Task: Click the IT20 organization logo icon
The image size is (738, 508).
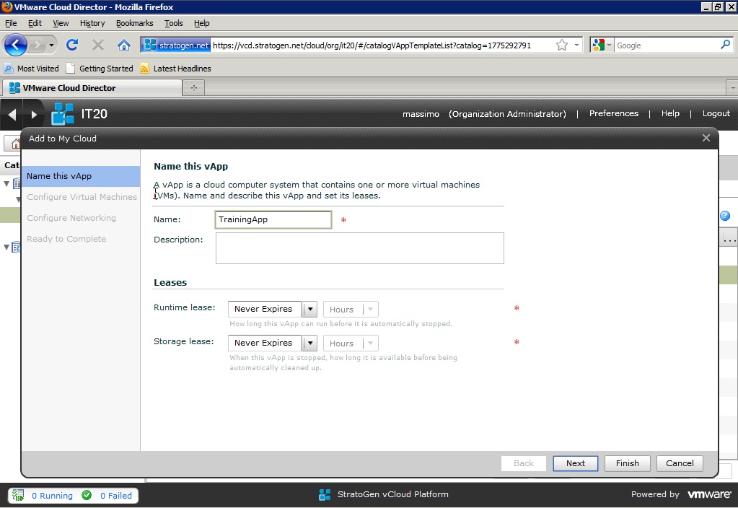Action: (63, 113)
